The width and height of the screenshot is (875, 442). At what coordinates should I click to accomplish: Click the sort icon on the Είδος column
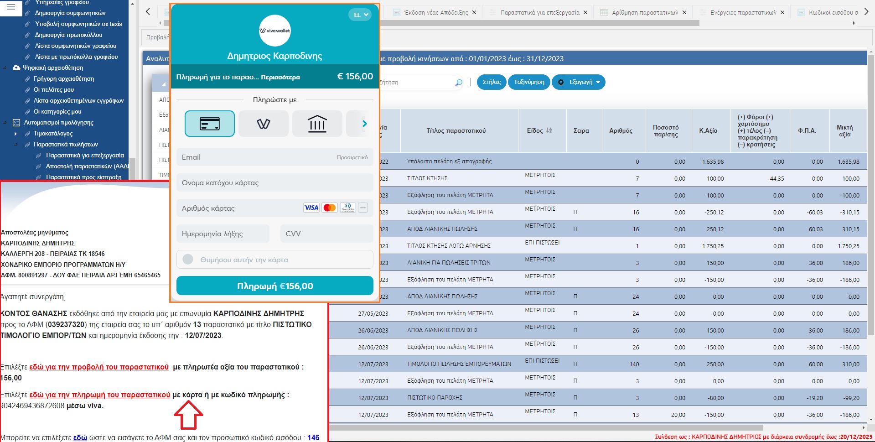tap(549, 130)
